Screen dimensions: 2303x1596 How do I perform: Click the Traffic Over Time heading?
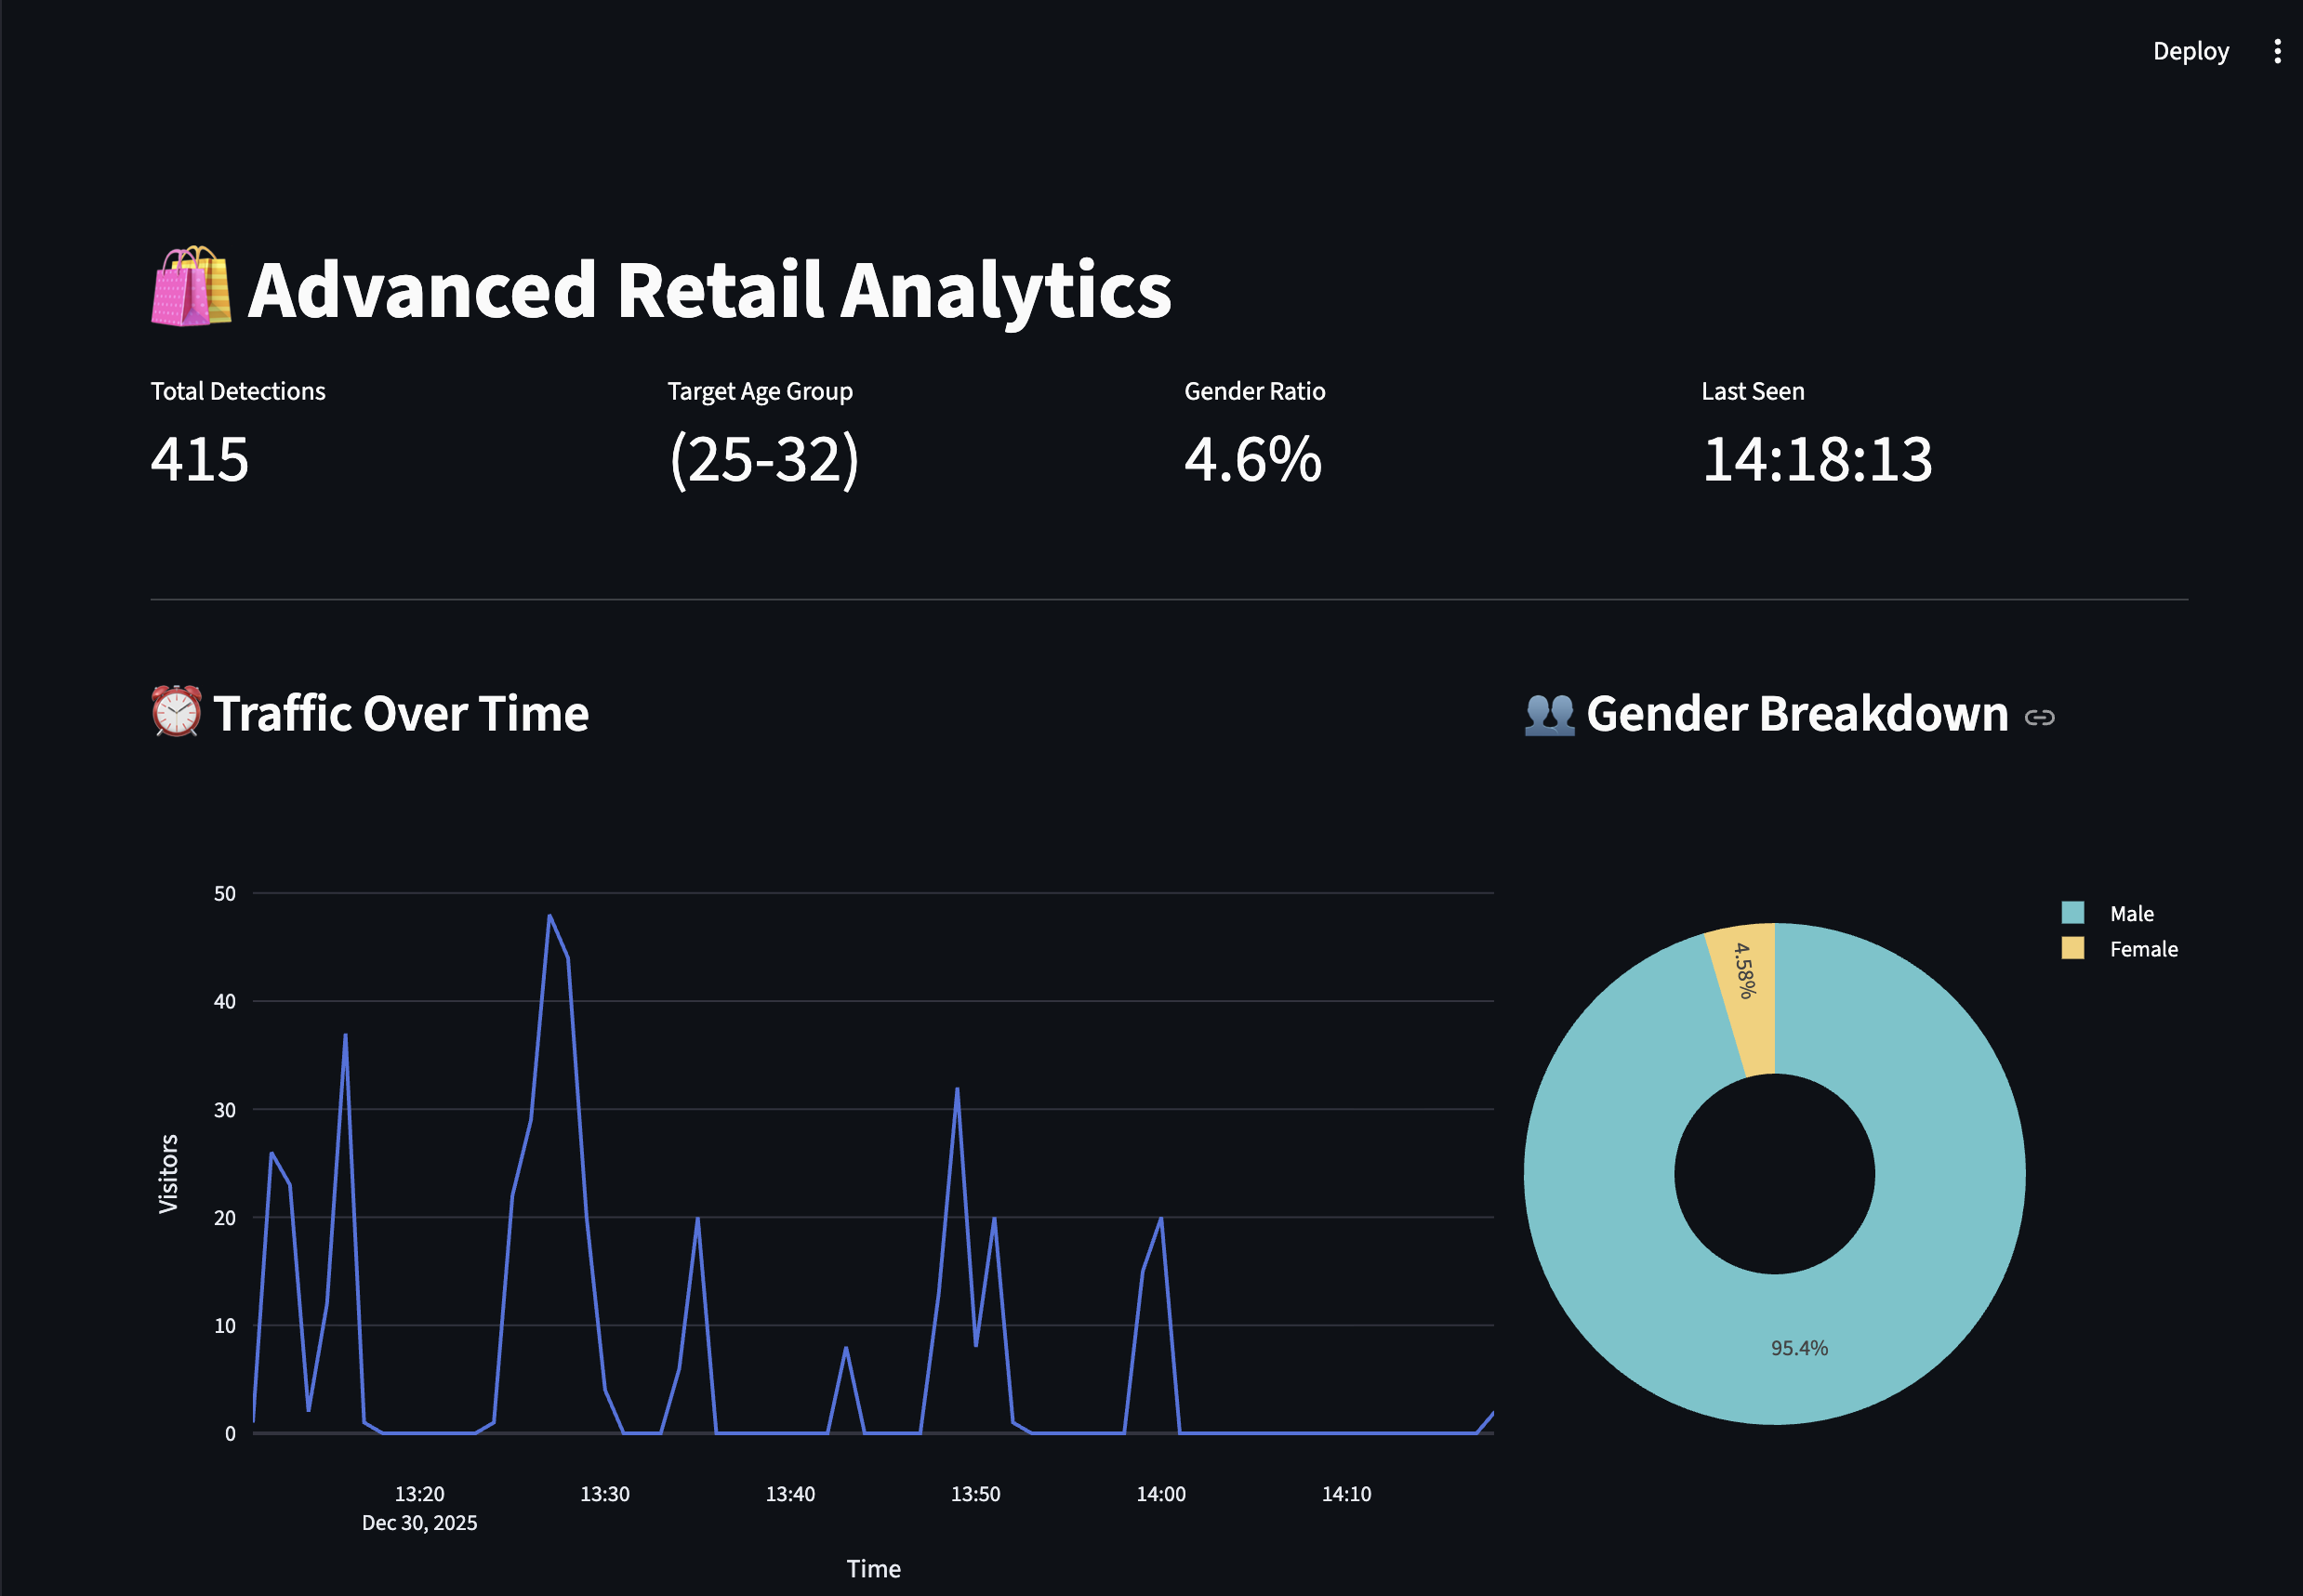[x=400, y=714]
